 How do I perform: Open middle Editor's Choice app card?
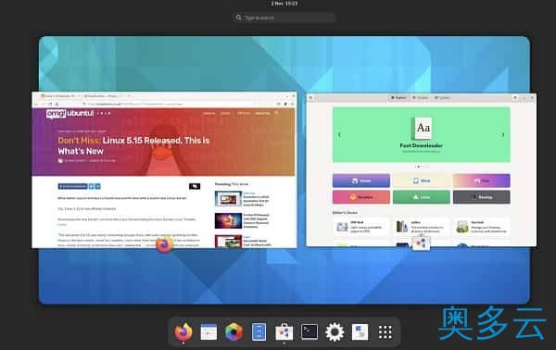[422, 227]
